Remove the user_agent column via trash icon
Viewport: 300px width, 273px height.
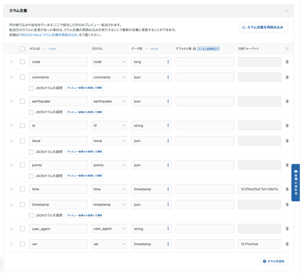point(287,229)
